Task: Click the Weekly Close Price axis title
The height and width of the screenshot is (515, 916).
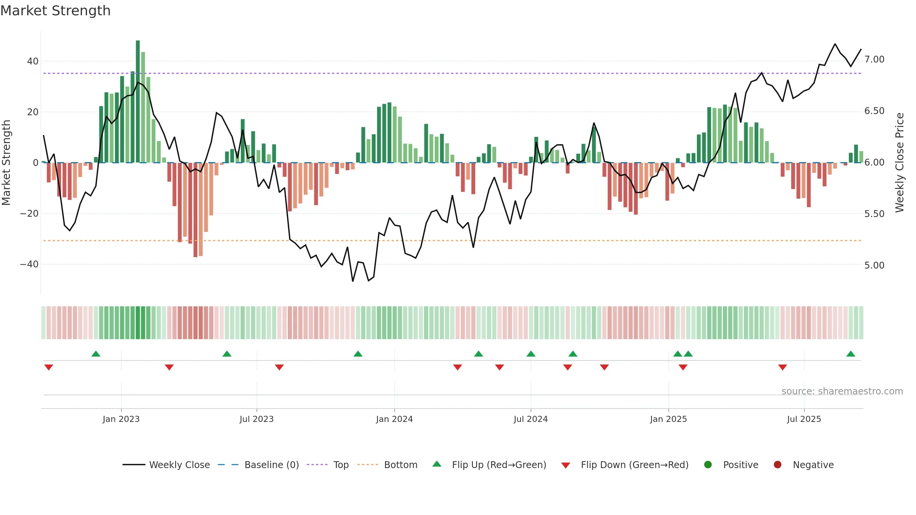Action: click(900, 163)
